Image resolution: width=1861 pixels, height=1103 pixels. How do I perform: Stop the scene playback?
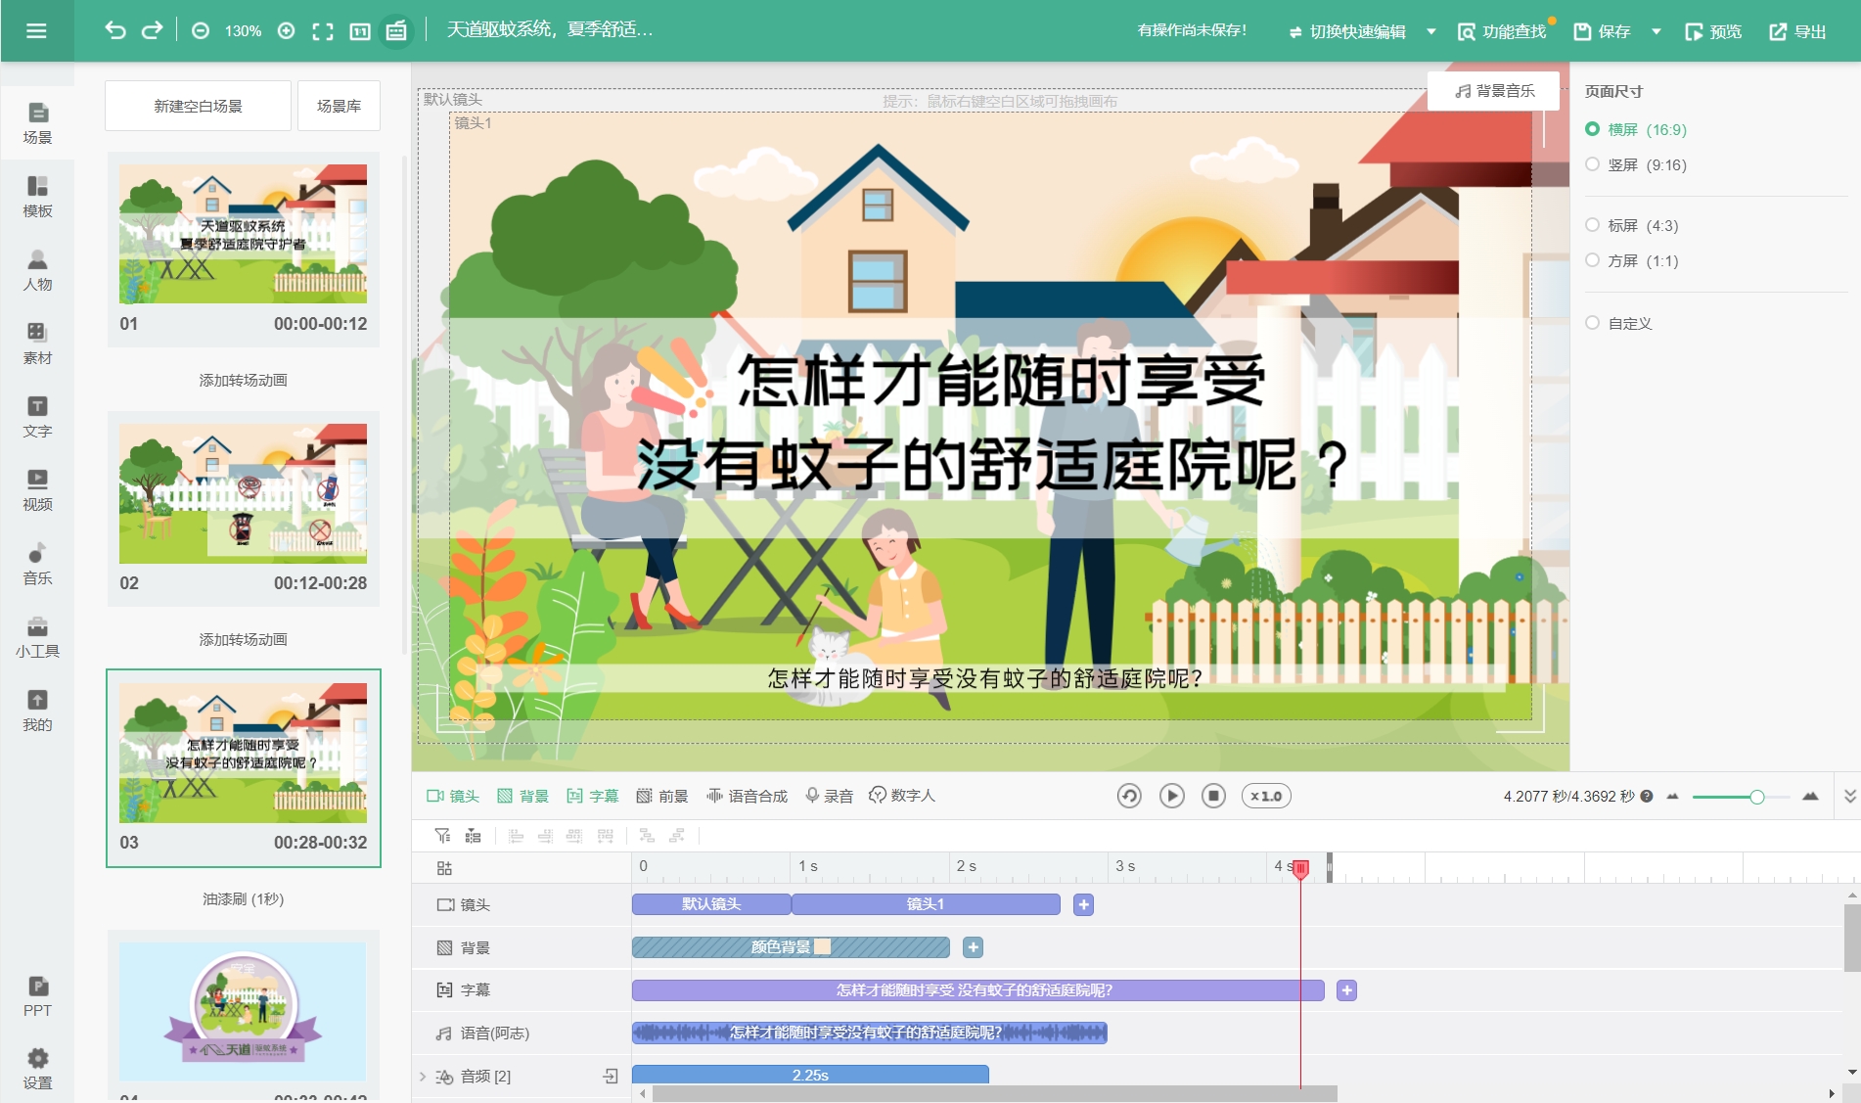tap(1213, 796)
